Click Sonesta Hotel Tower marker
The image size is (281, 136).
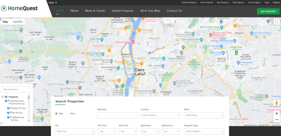211,35
